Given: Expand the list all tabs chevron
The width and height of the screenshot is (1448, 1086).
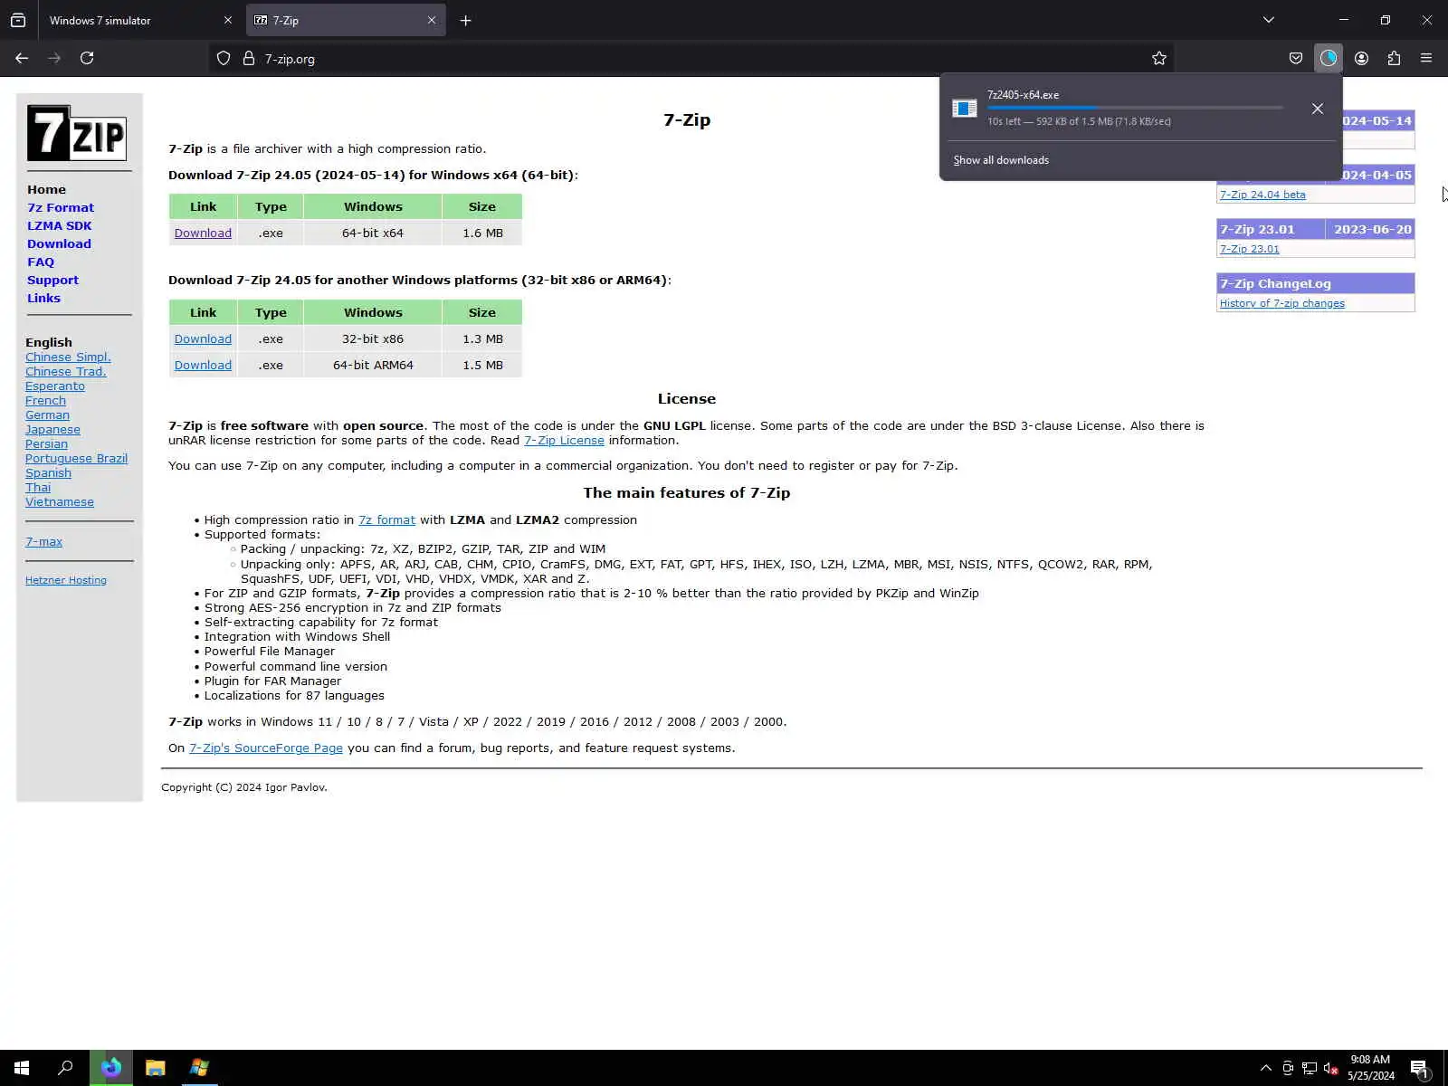Looking at the screenshot, I should tap(1269, 20).
